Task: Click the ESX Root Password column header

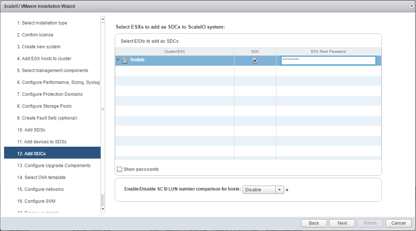Action: point(328,52)
